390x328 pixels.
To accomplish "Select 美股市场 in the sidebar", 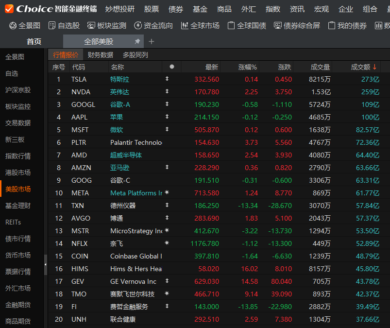I will click(x=18, y=189).
